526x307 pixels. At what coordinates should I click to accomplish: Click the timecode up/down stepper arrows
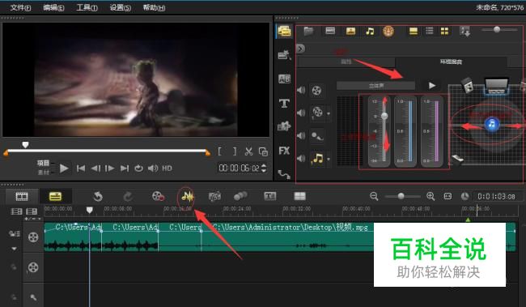pos(264,168)
